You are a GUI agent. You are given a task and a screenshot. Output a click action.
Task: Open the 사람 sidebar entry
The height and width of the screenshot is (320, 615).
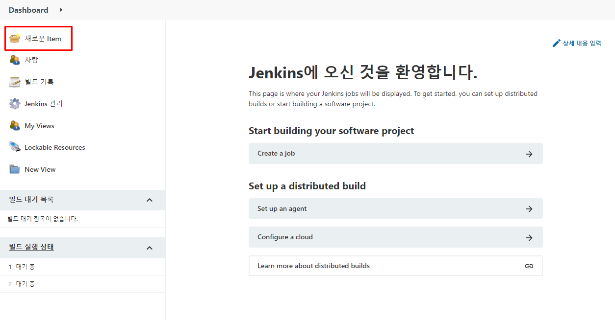tap(31, 60)
